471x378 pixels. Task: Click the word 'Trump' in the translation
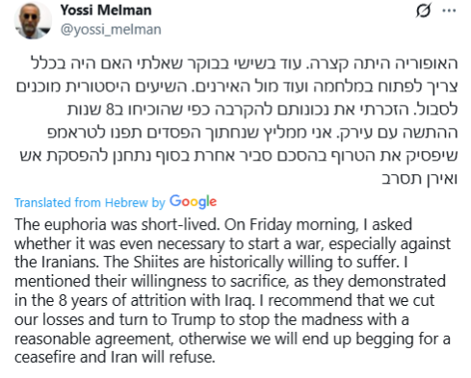coord(193,319)
